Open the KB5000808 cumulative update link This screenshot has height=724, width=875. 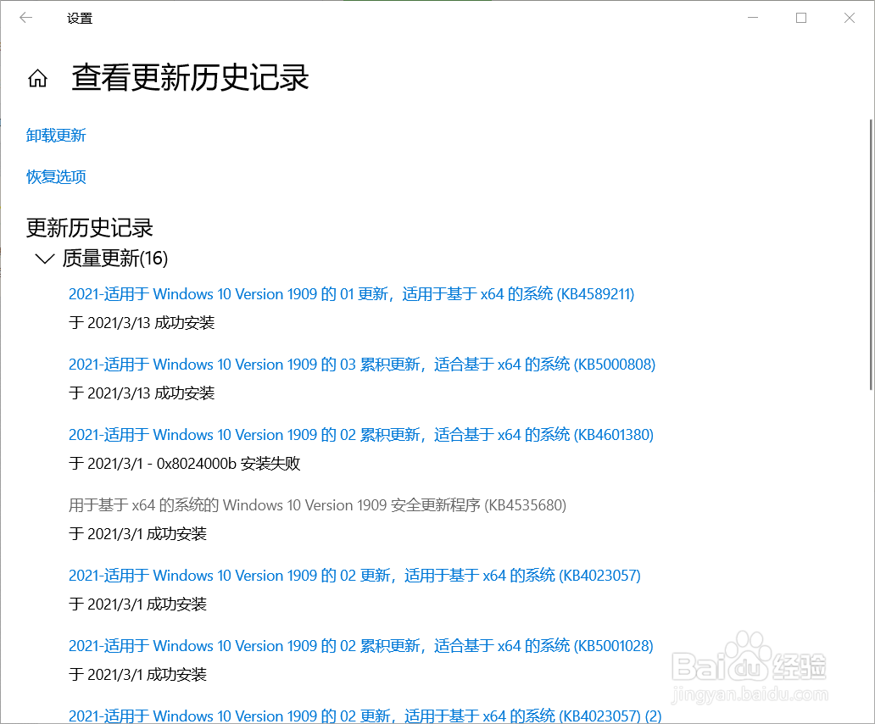coord(361,365)
